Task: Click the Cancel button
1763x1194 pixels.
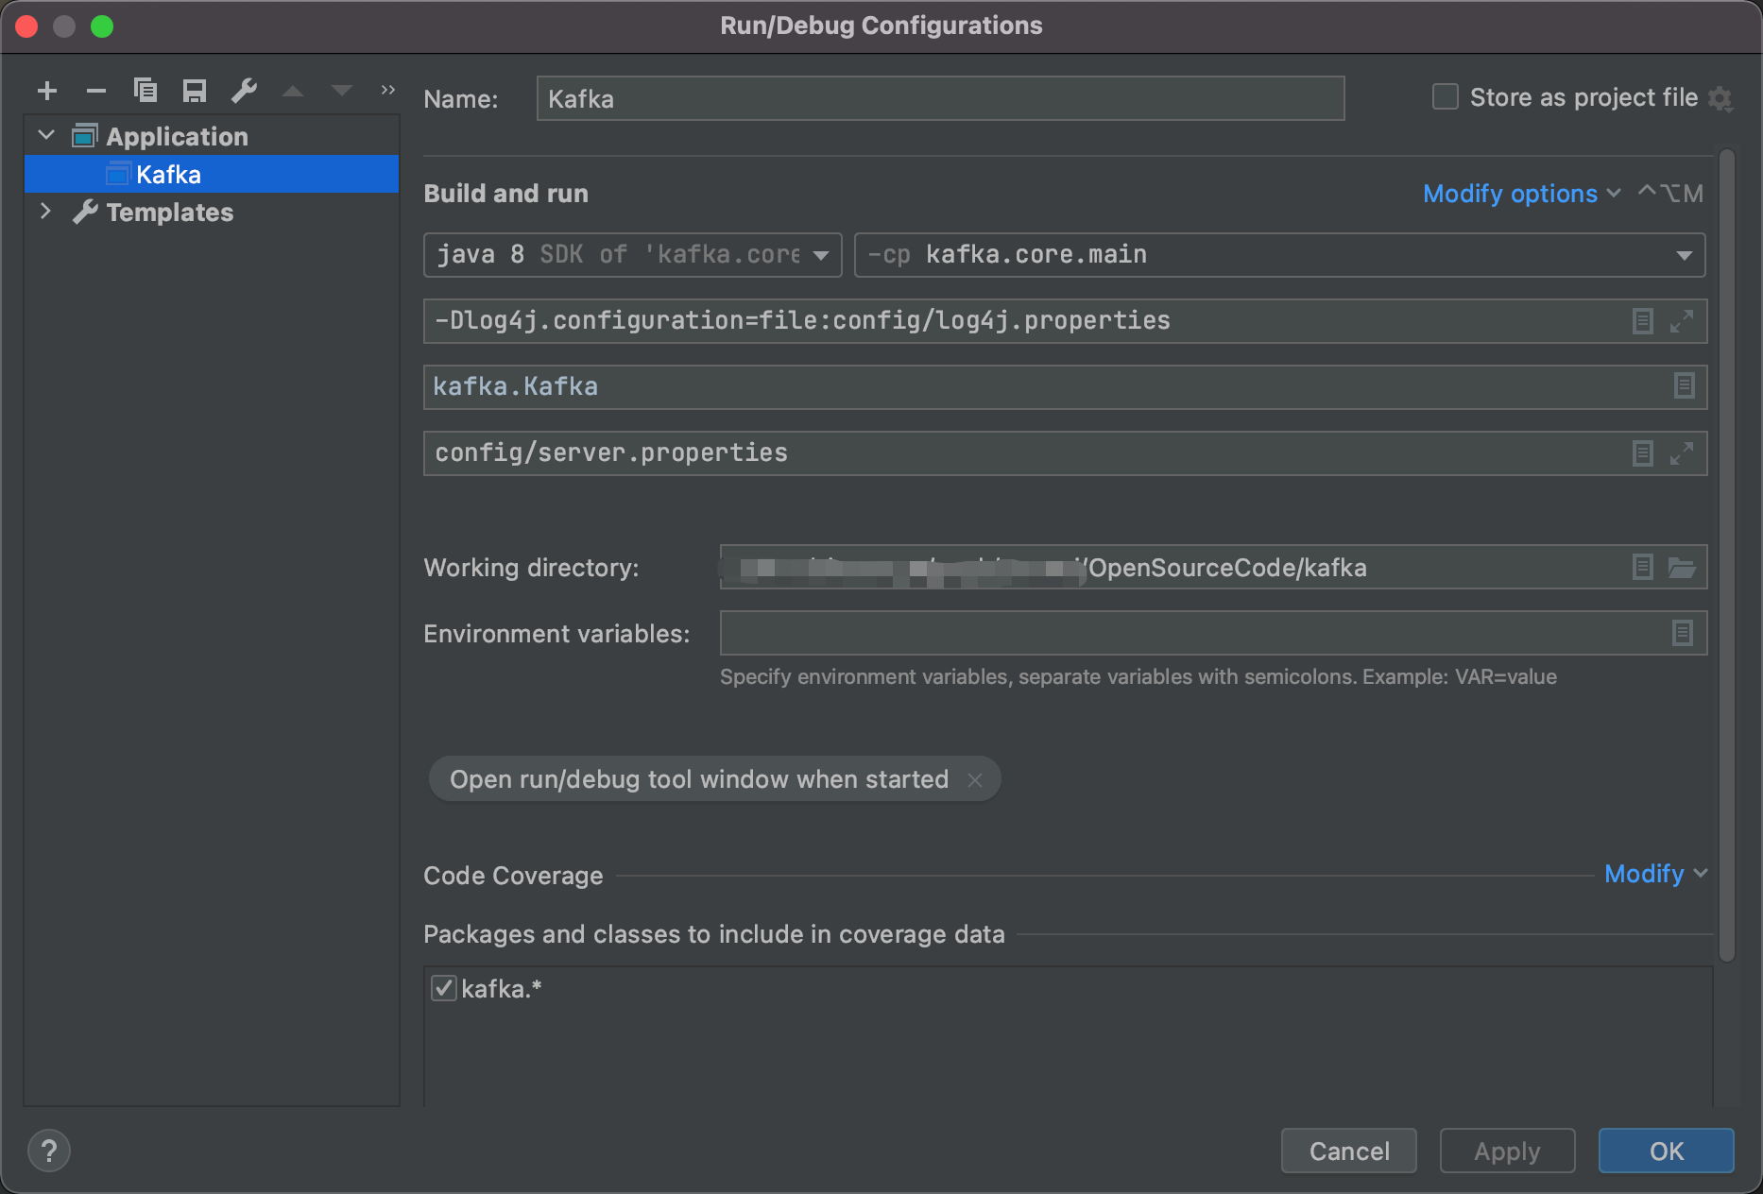Action: pyautogui.click(x=1348, y=1151)
